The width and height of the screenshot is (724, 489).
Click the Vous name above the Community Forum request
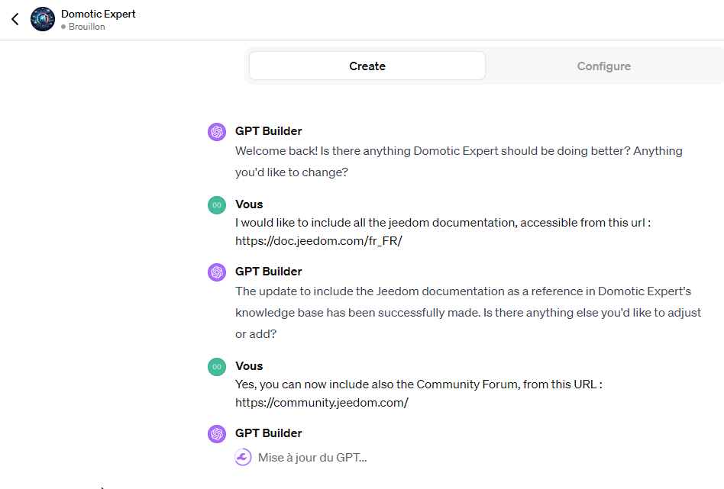[x=249, y=366]
